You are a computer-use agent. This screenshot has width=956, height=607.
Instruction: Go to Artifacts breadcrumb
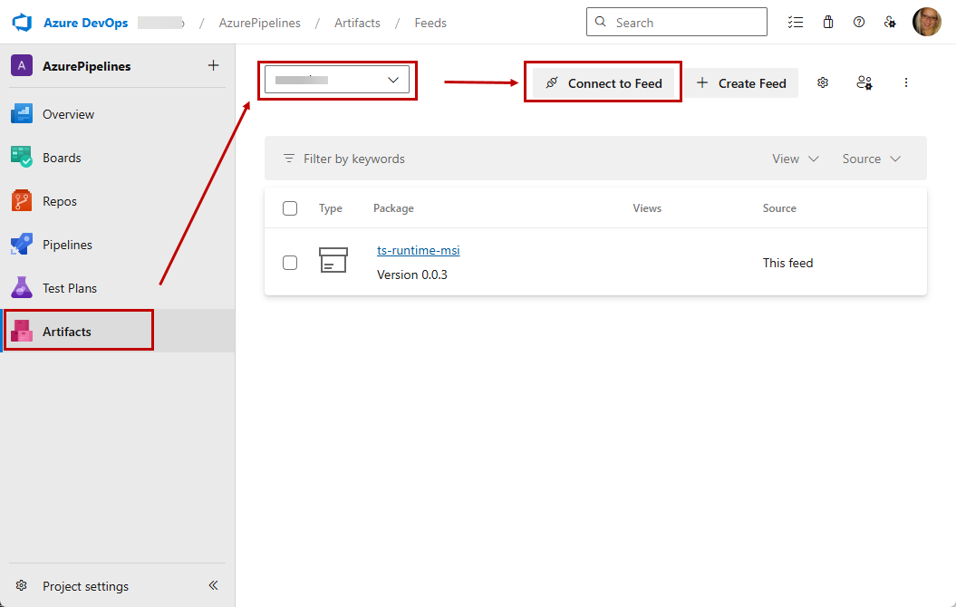tap(357, 23)
